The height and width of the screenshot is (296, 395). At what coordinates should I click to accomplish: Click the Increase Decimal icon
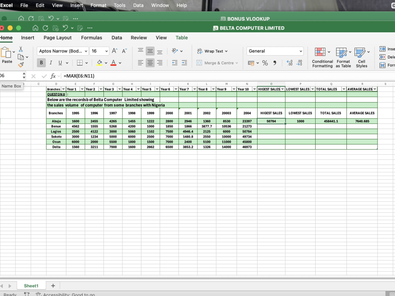290,63
